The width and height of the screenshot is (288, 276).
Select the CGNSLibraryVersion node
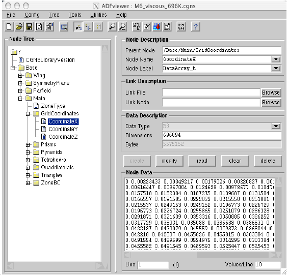[50, 60]
